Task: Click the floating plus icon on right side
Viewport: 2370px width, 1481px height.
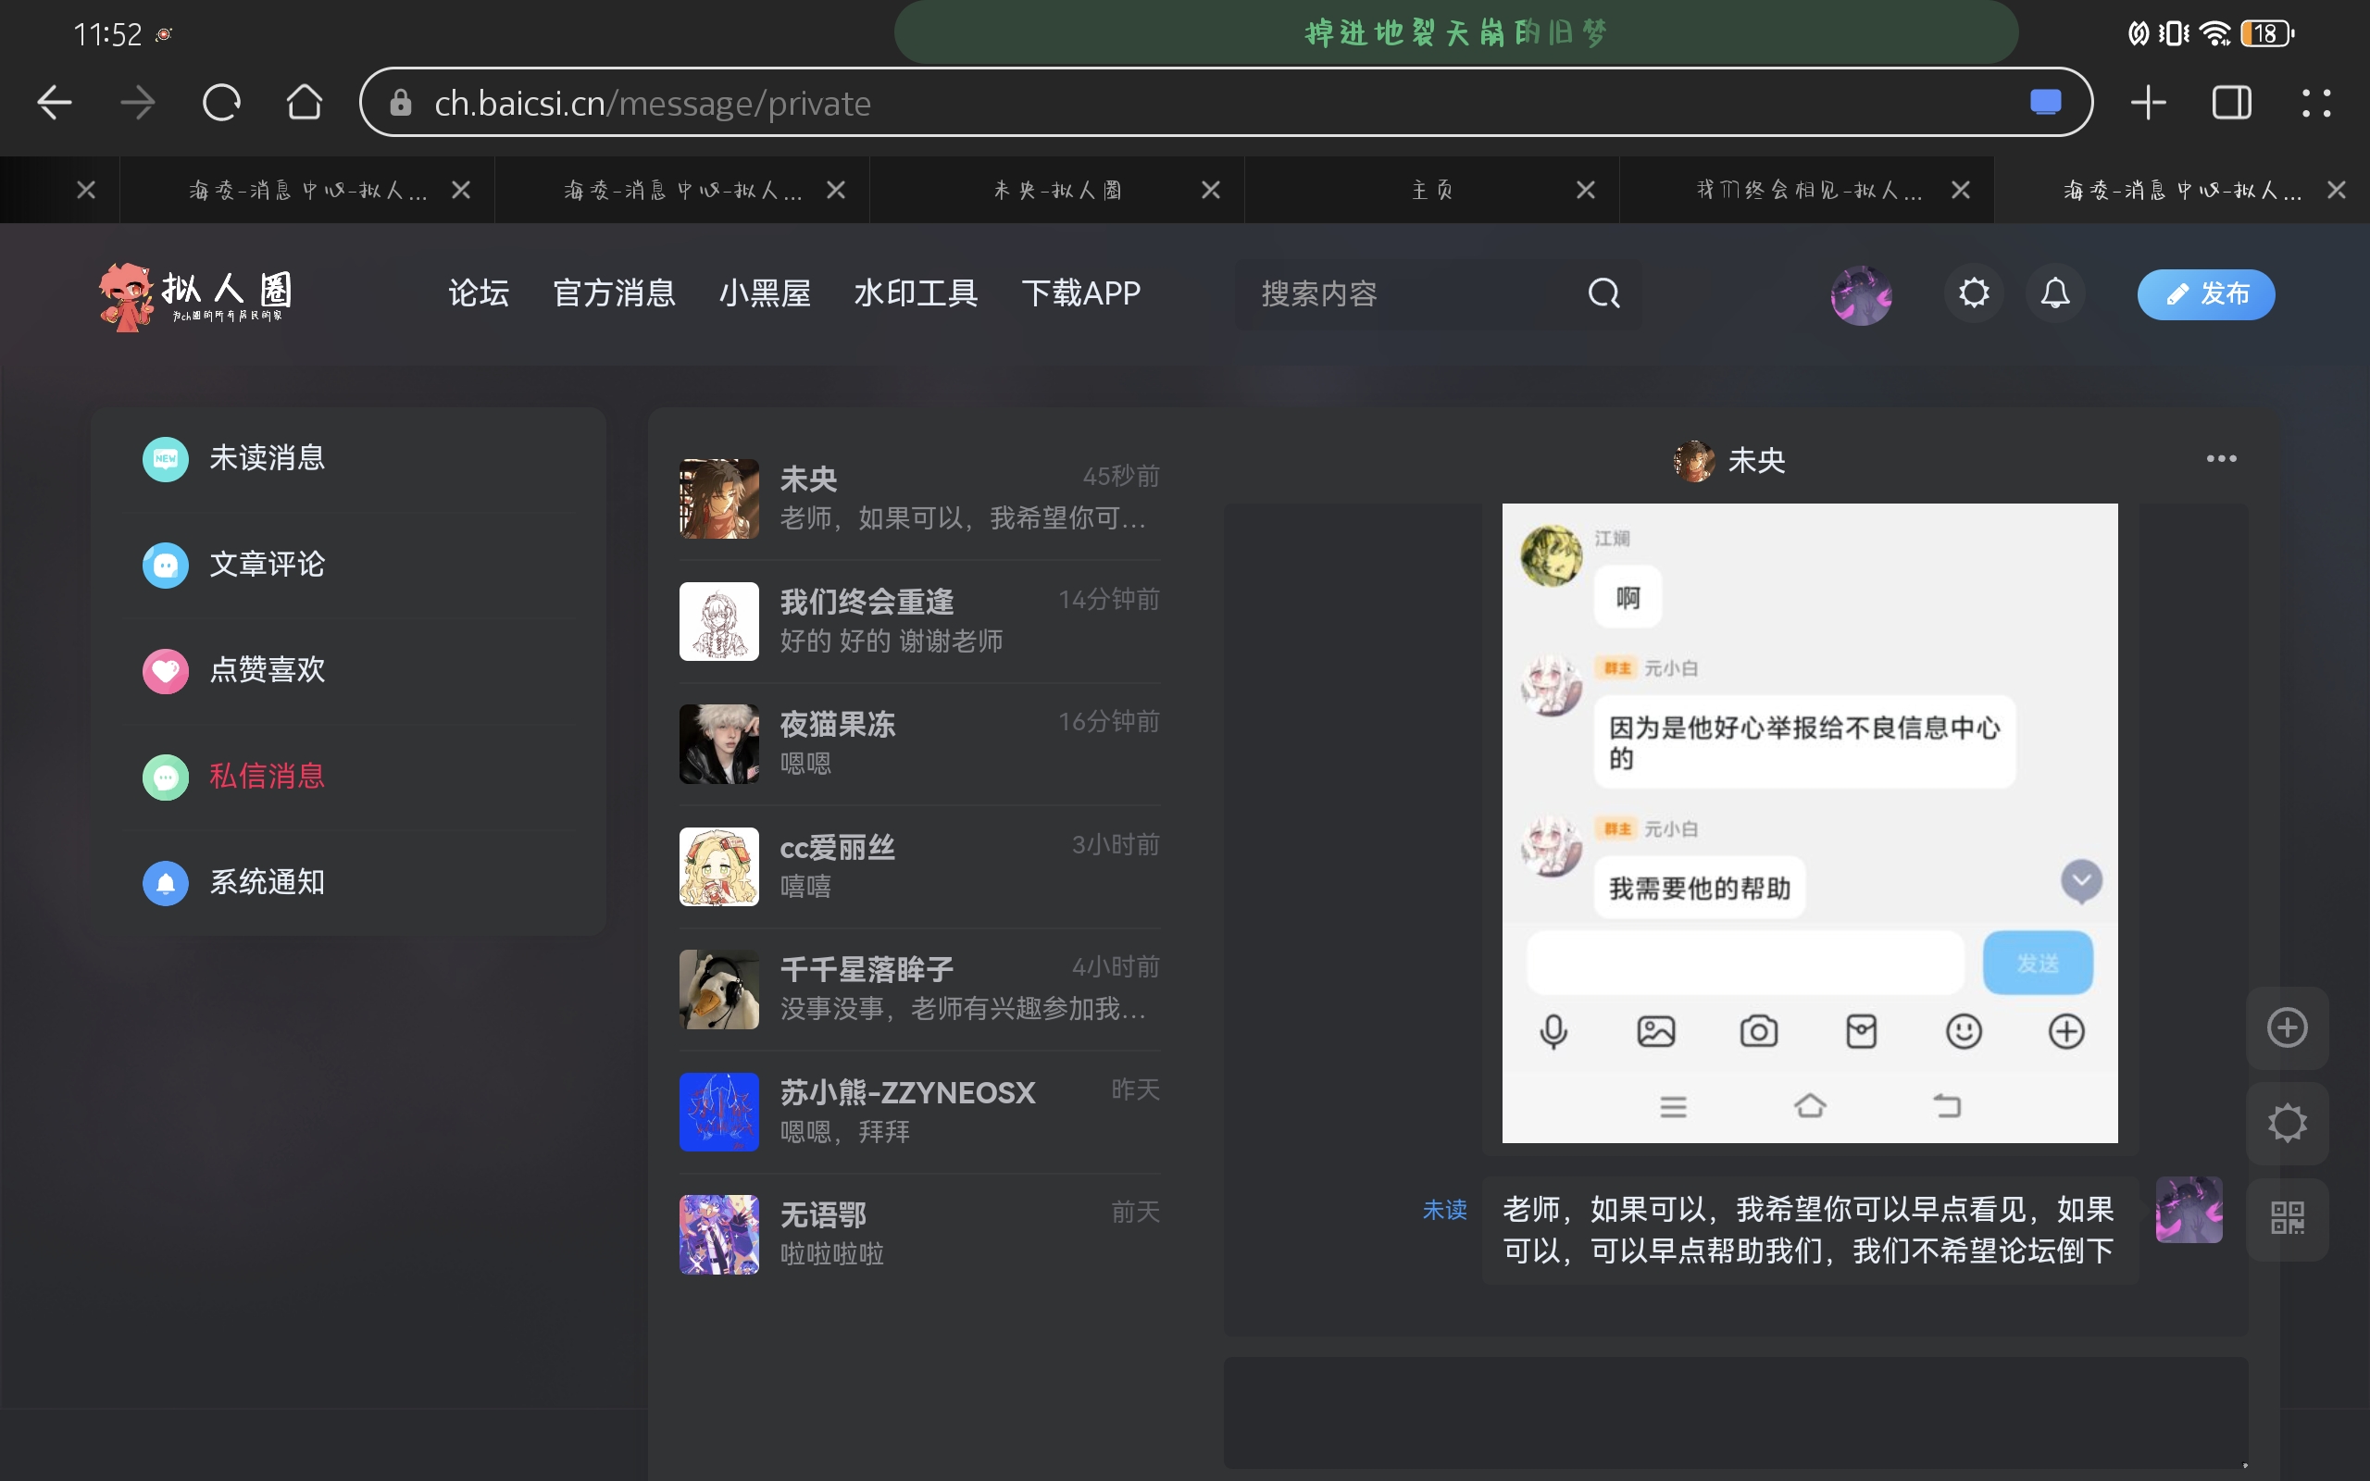Action: click(2286, 1027)
